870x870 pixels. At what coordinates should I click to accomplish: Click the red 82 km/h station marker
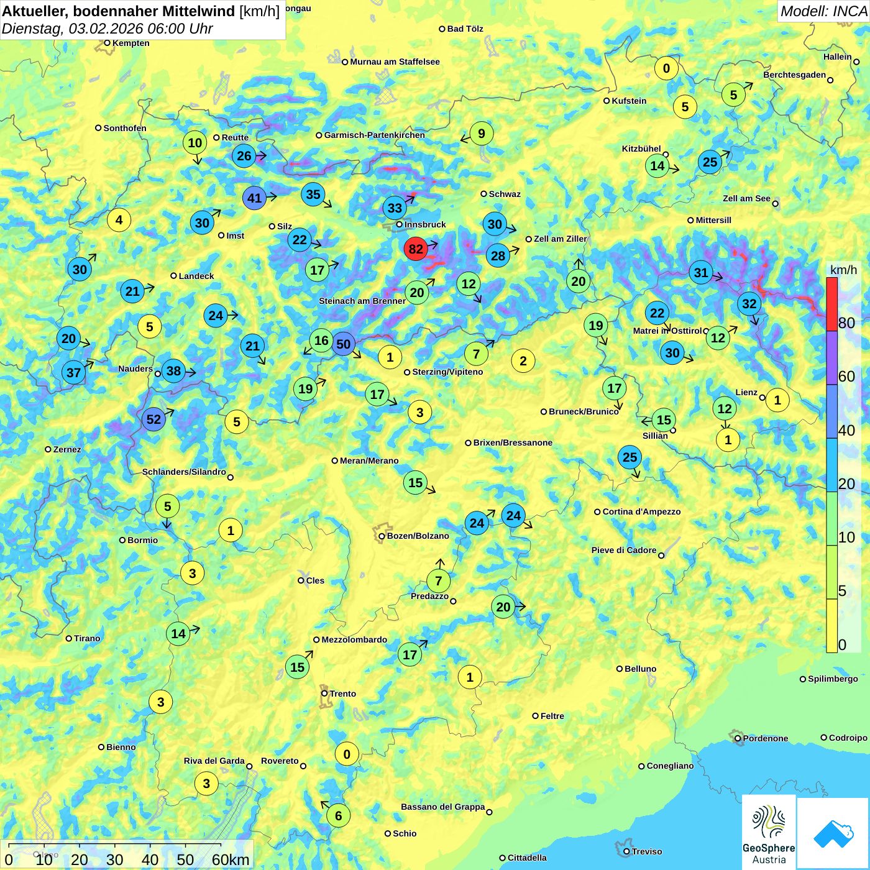(x=416, y=249)
